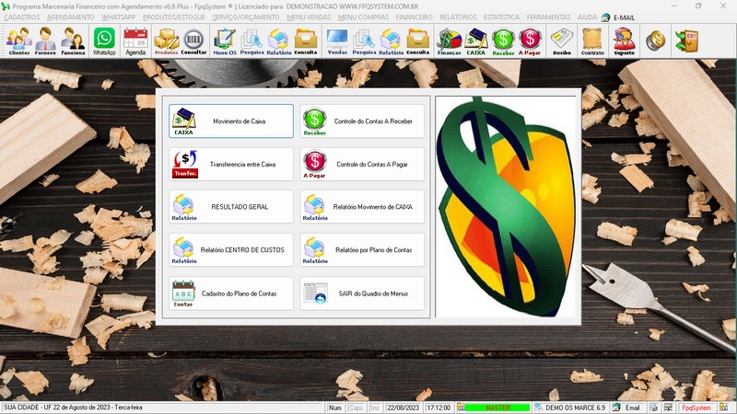Open the Suporte headset icon
Image resolution: width=737 pixels, height=414 pixels.
click(x=625, y=41)
